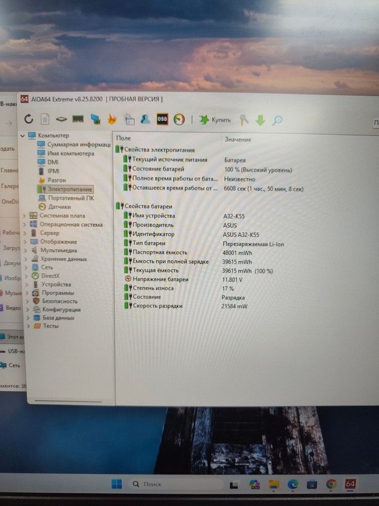This screenshot has width=379, height=506.
Task: Launch the System Stability Test flame icon
Action: coord(112,119)
